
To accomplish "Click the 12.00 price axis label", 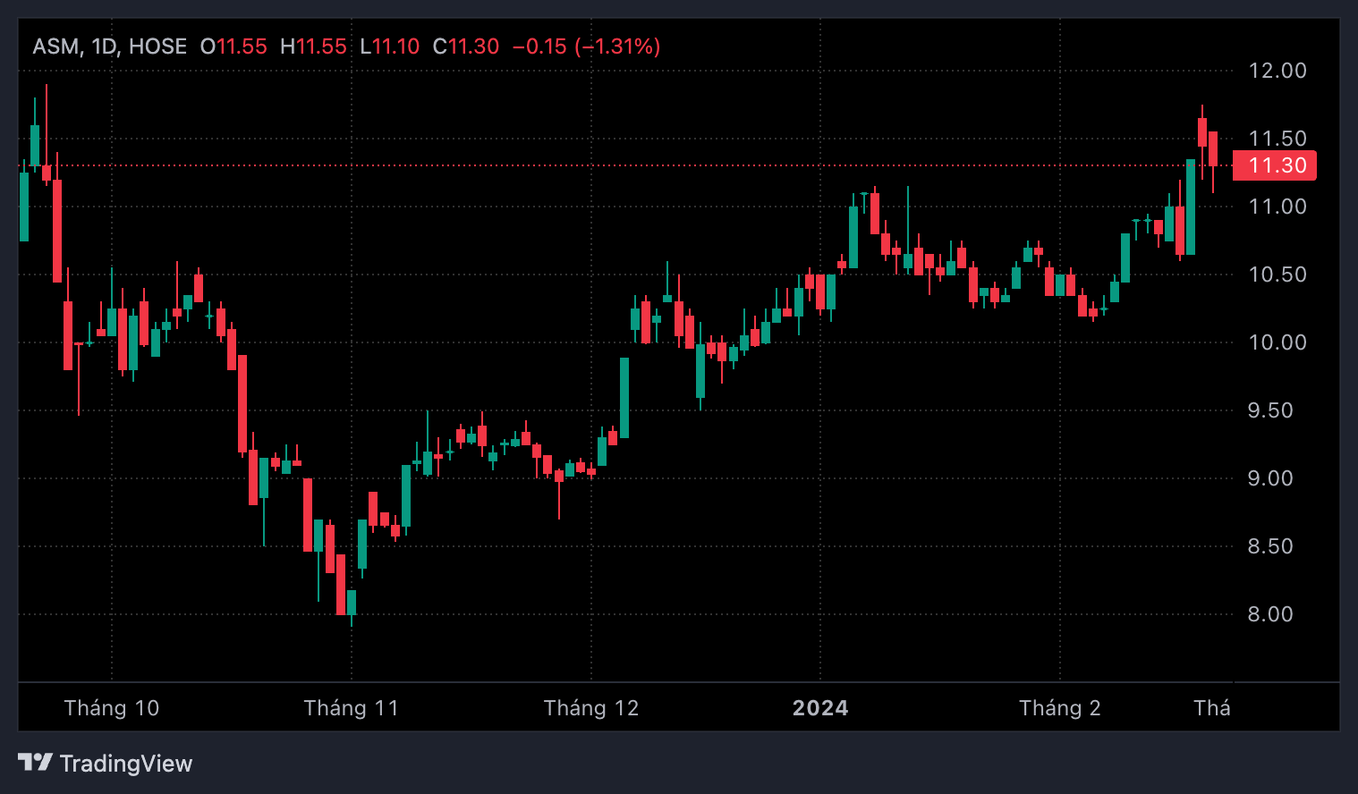I will pos(1277,71).
